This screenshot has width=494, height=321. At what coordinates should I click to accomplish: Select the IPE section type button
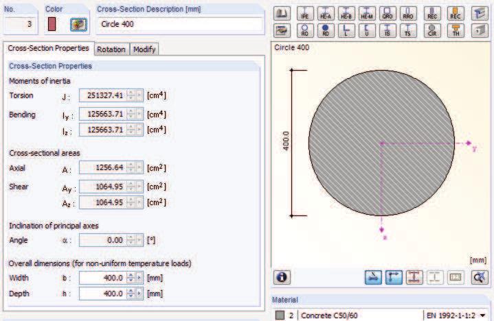point(305,14)
